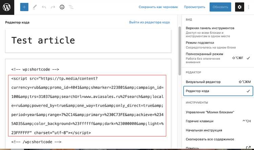Viewport: 254px width, 150px height.
Task: Click the Редактор кода heading
Action: (17, 22)
